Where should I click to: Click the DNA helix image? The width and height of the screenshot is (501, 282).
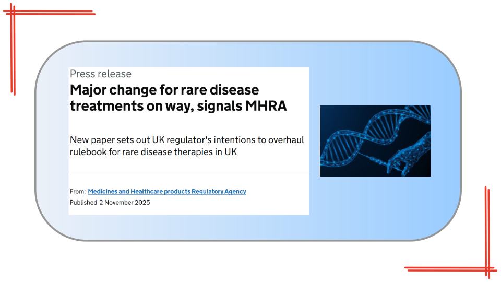point(375,140)
